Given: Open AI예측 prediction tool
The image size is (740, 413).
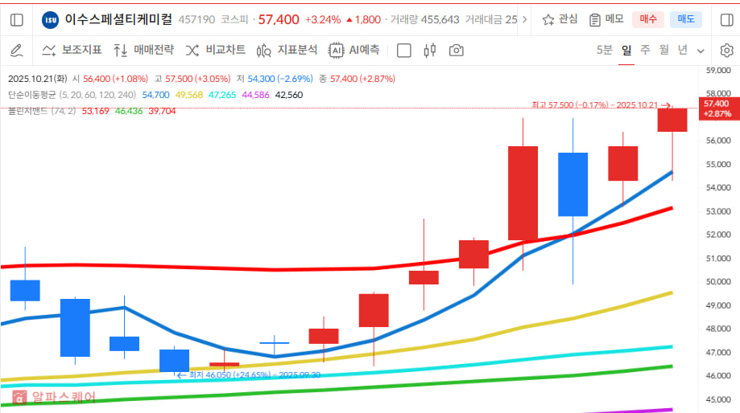Looking at the screenshot, I should pos(354,51).
